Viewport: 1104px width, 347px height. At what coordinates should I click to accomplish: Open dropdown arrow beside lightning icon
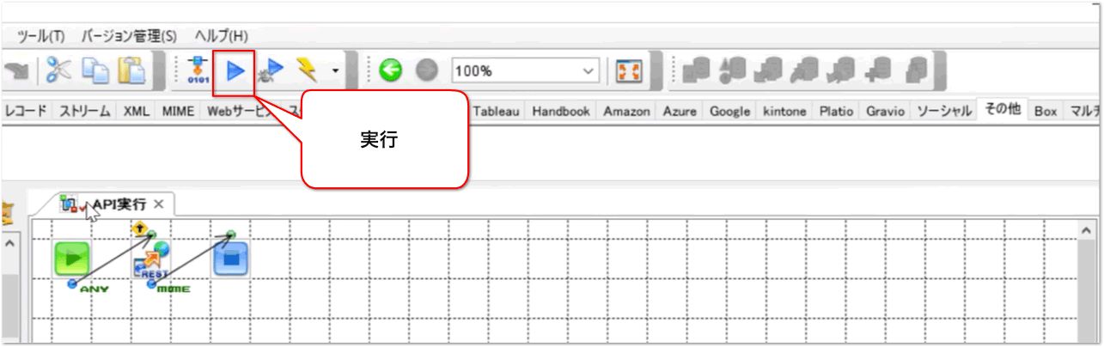pos(335,70)
